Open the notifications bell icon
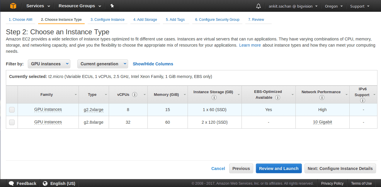 258,6
